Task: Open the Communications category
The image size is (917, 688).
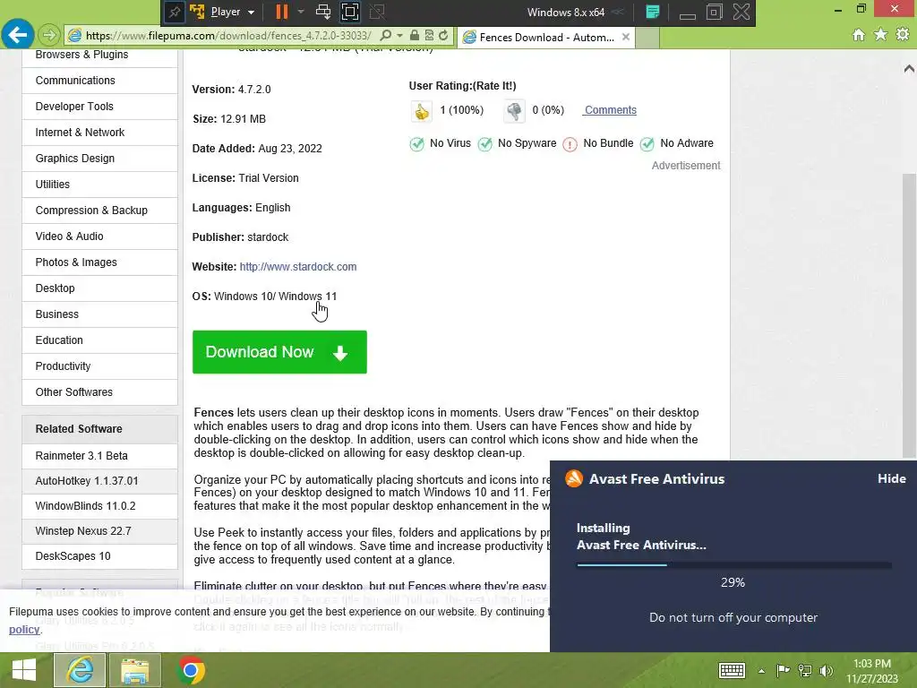Action: pyautogui.click(x=99, y=81)
